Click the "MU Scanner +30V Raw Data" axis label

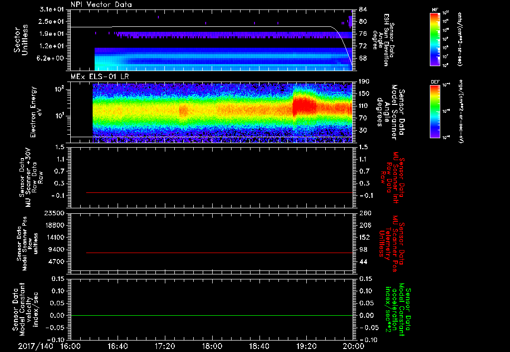pyautogui.click(x=30, y=178)
